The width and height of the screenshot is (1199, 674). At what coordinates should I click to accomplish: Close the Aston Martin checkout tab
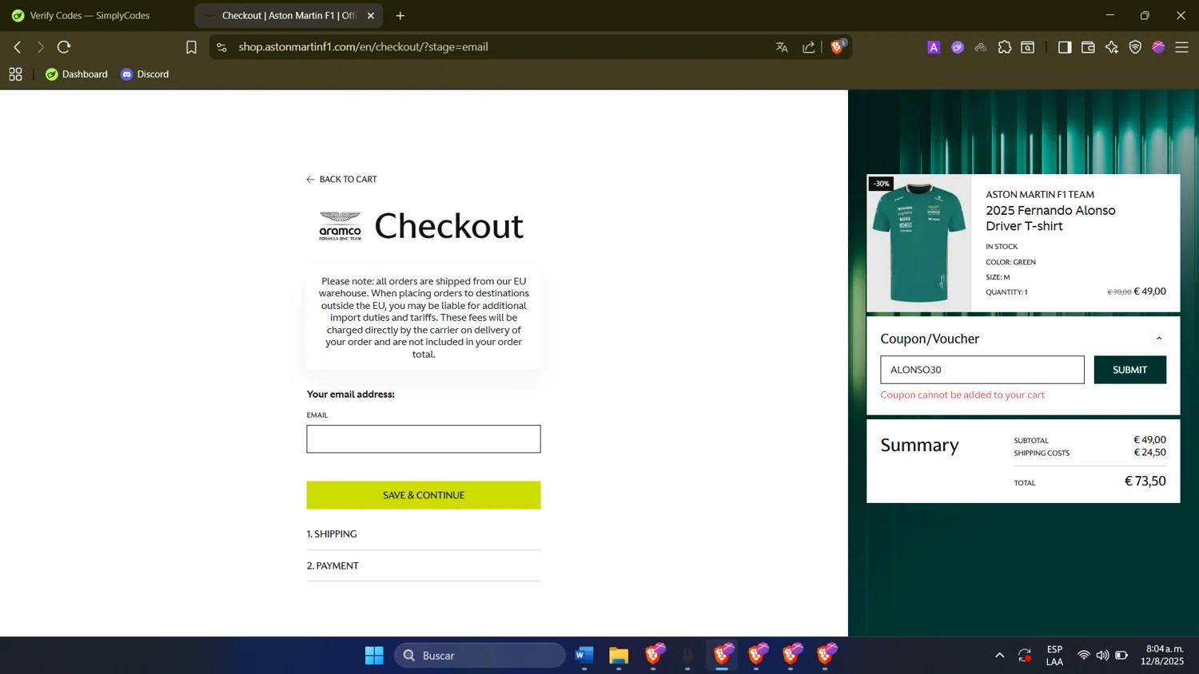(371, 15)
